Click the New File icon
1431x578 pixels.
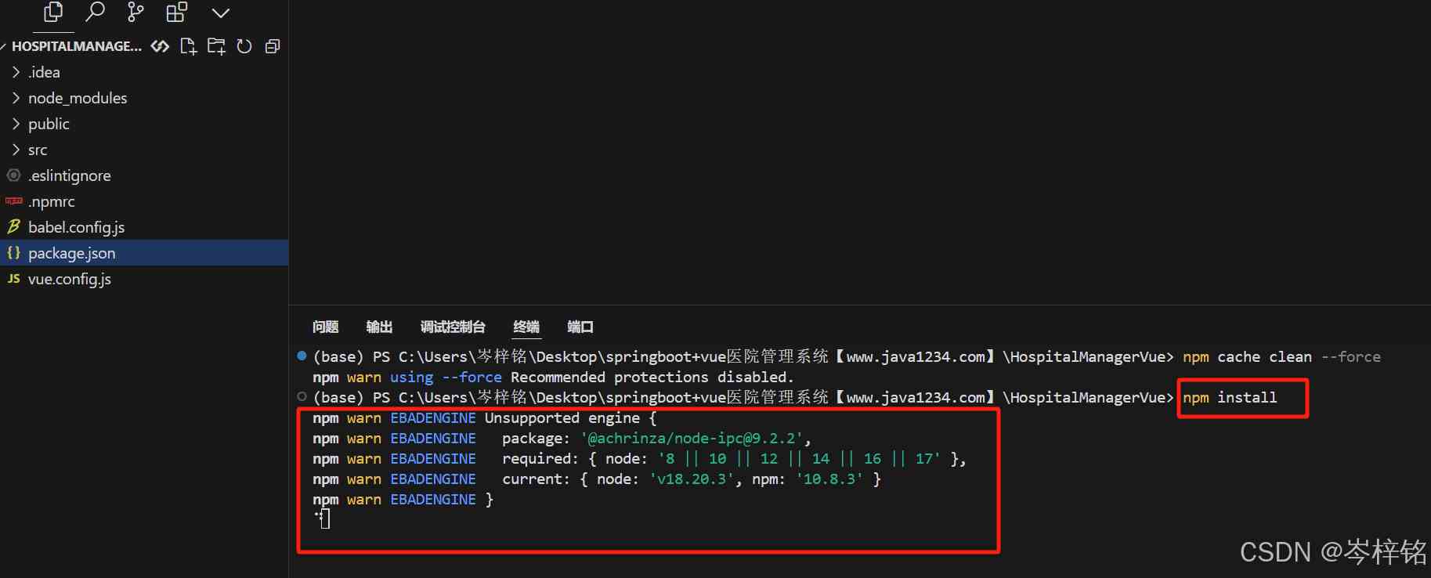click(x=188, y=46)
